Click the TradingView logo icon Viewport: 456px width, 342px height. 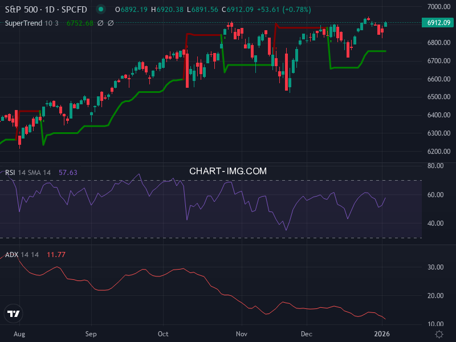coord(14,312)
